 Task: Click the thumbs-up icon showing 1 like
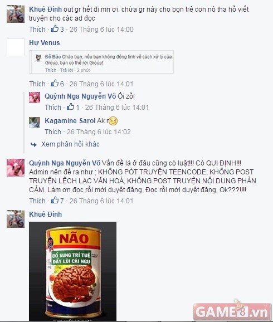pos(70,106)
